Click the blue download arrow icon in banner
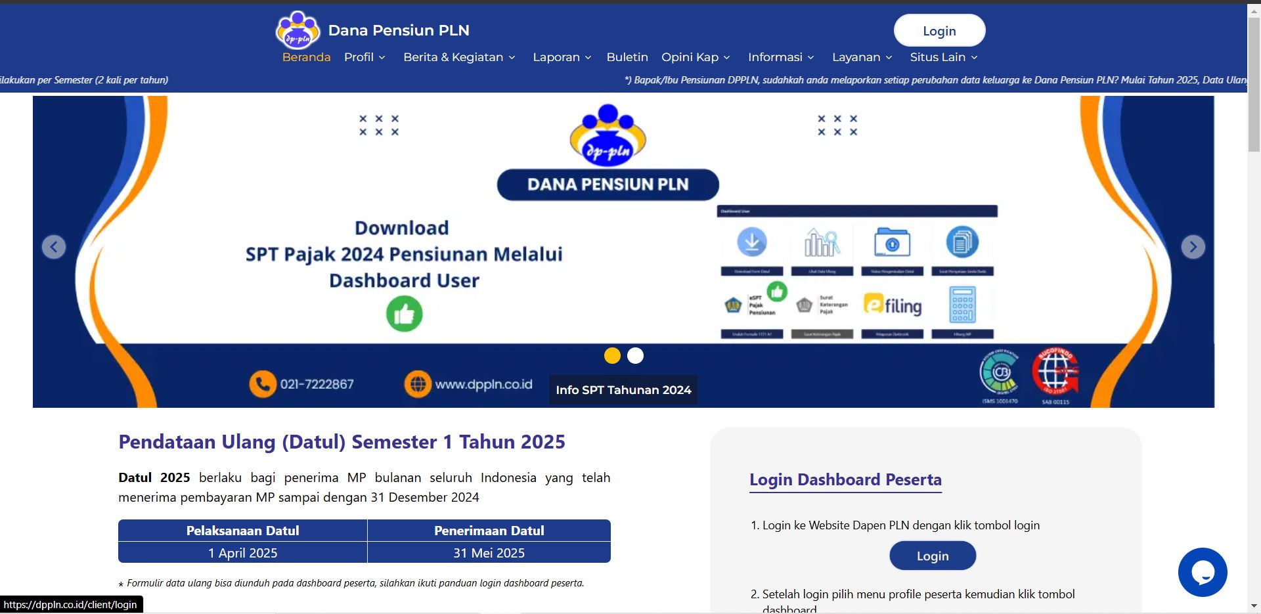The height and width of the screenshot is (614, 1261). point(752,241)
